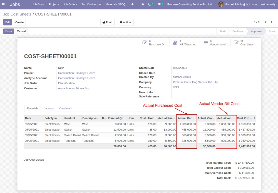Sort by the Planned Qty column header
The width and height of the screenshot is (278, 193).
point(117,118)
